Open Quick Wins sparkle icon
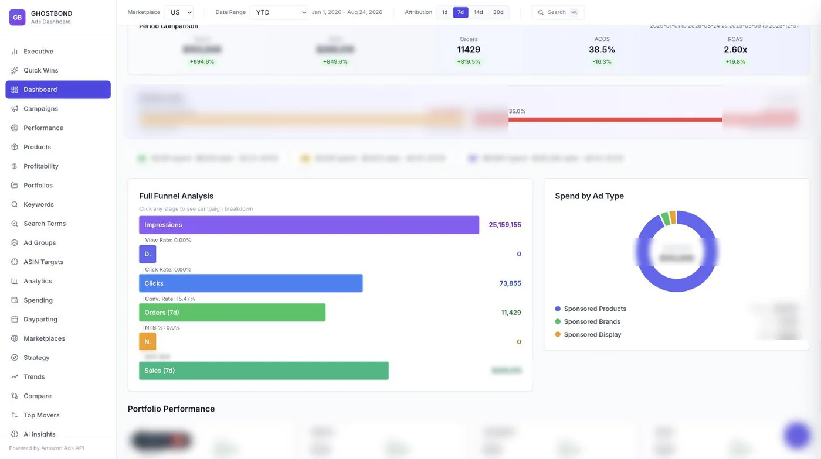 point(15,70)
